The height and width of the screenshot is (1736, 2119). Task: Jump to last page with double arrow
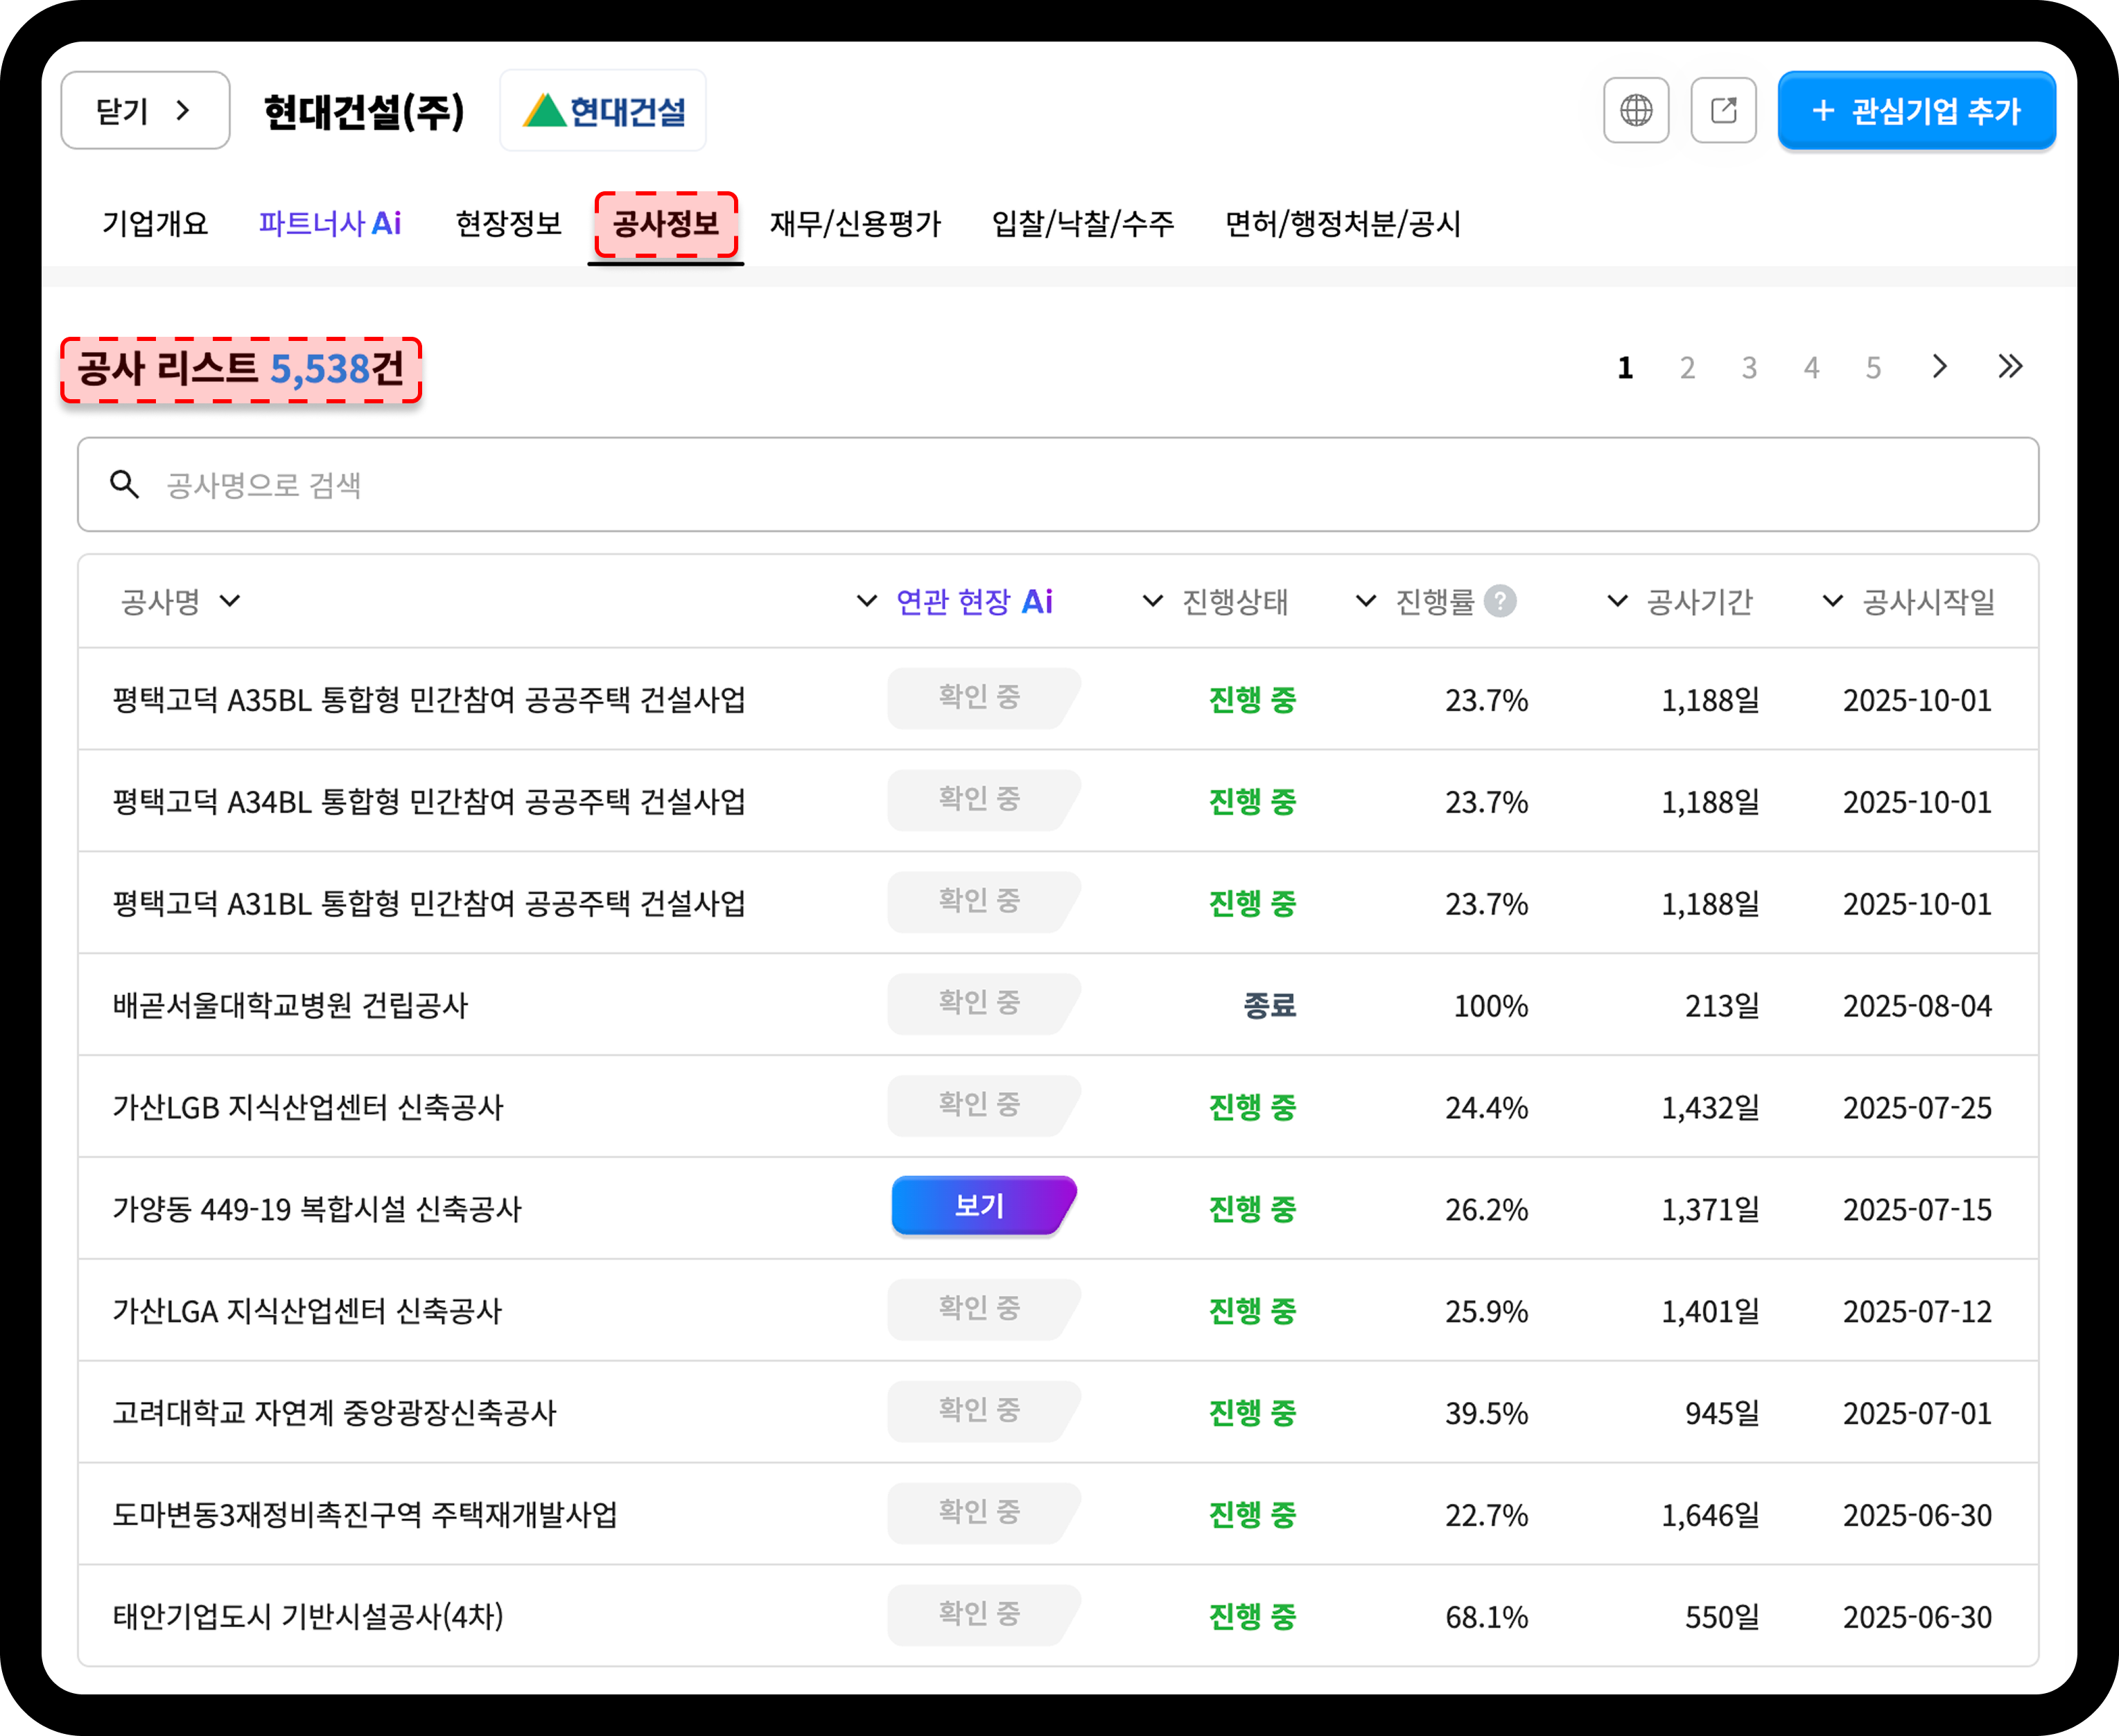[2010, 367]
